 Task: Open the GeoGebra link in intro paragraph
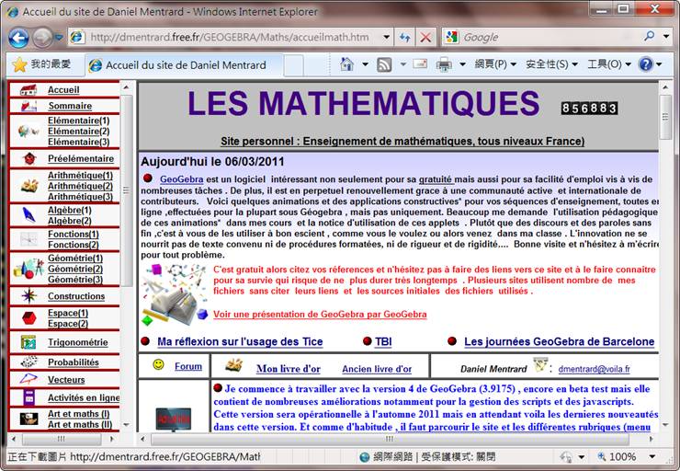coord(181,179)
